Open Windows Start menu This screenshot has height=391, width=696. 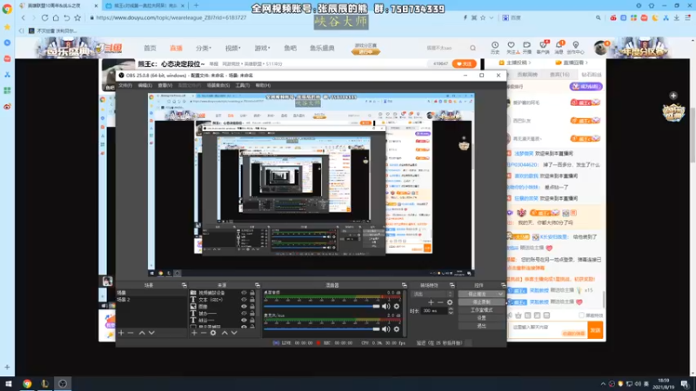coord(9,384)
